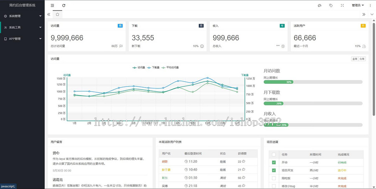Open 系统管理 in the sidebar

tap(22, 16)
